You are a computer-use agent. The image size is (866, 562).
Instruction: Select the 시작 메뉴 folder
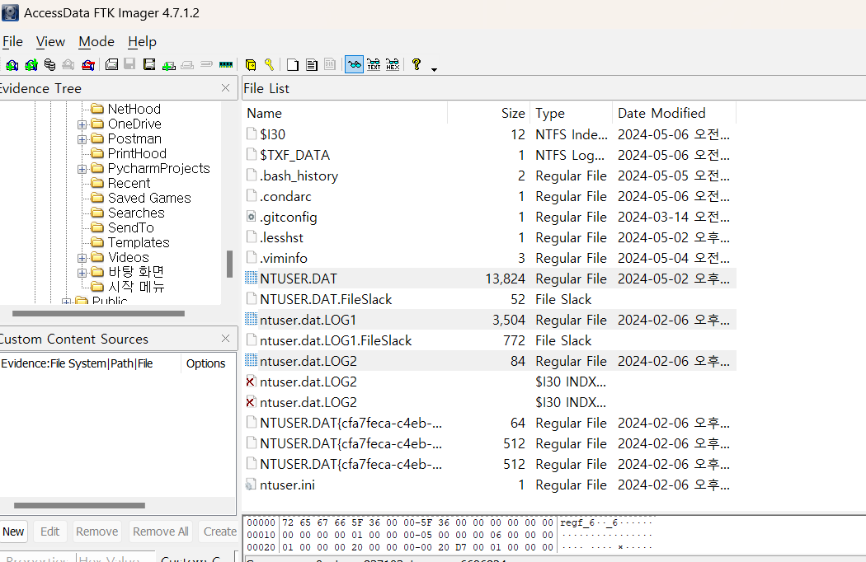(136, 287)
